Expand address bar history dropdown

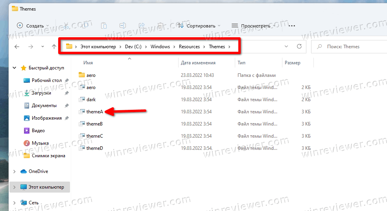(x=286, y=47)
